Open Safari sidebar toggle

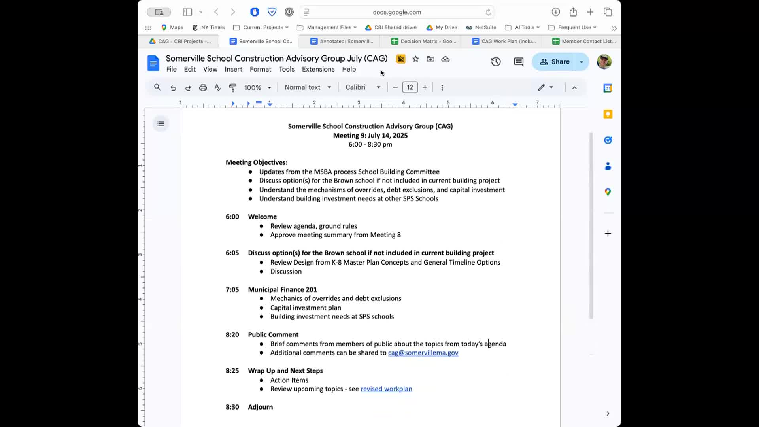tap(187, 12)
